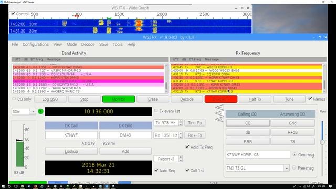Select the 'W0OG W9CSX EM69' Rx Frequency row
This screenshot has width=336, height=189.
[x=246, y=70]
